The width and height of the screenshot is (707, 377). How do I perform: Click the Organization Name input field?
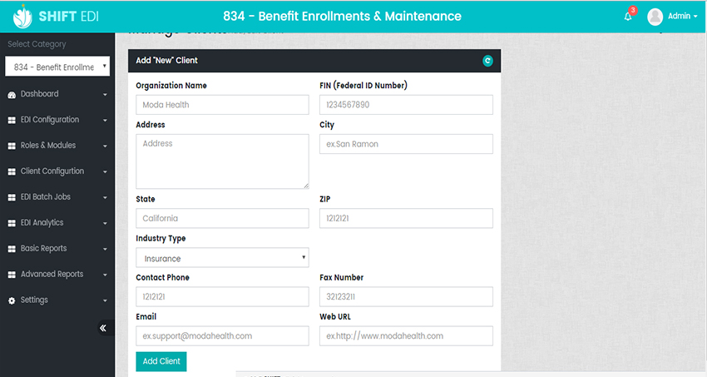coord(222,105)
